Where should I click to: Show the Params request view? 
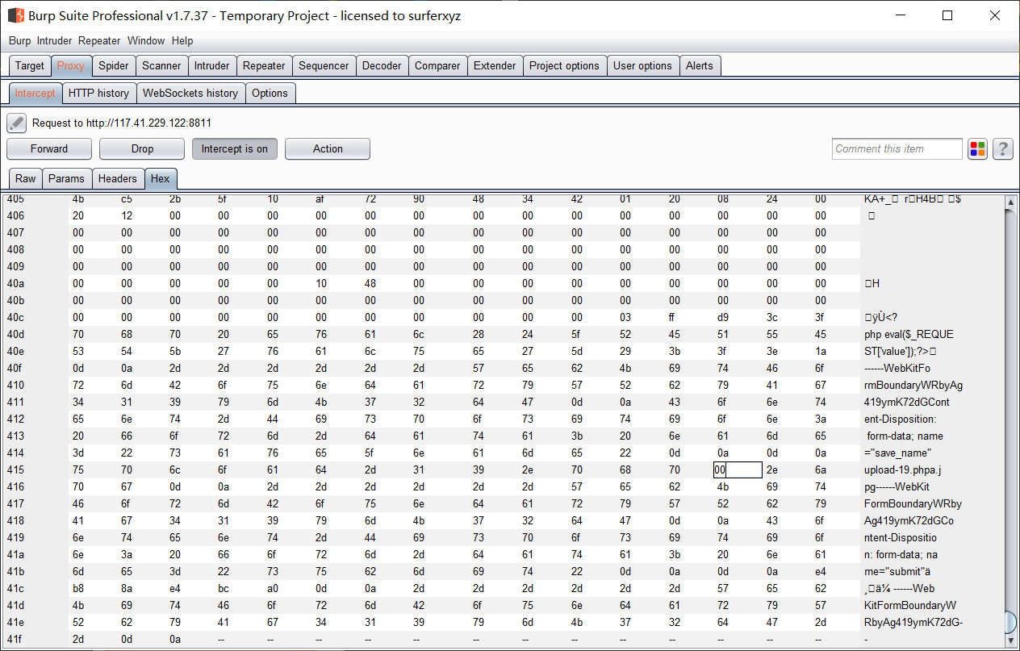click(x=66, y=178)
